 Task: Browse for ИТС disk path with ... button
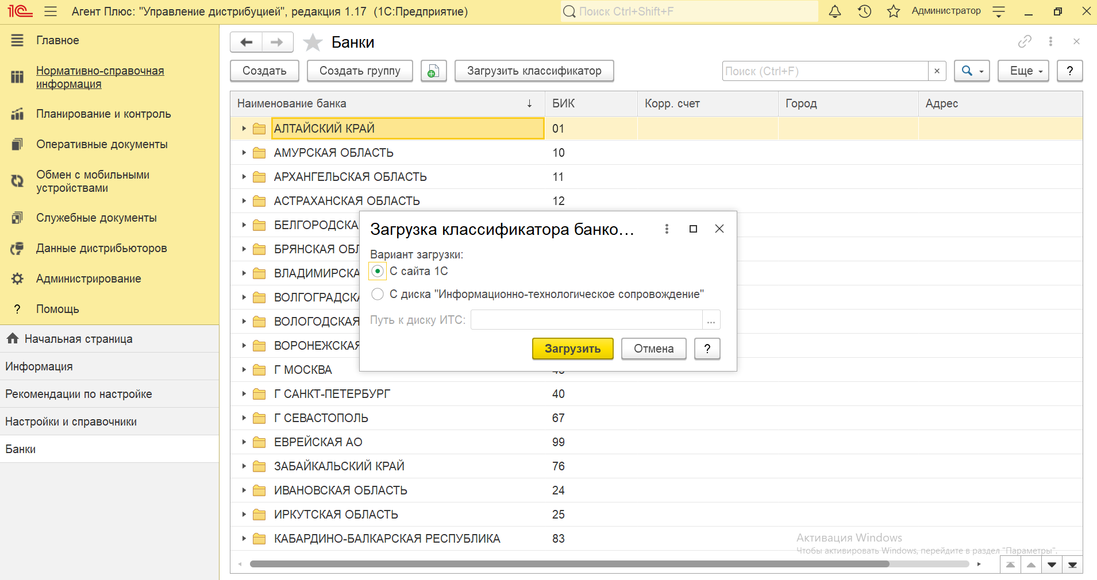pos(711,320)
